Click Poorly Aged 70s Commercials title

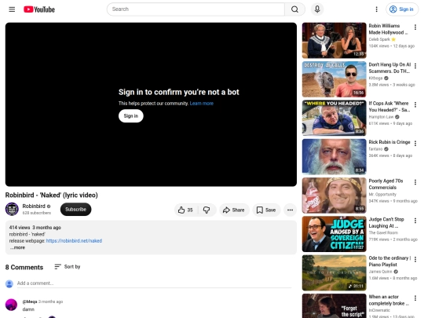click(386, 185)
